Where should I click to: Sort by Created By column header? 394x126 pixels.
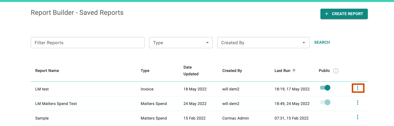point(232,71)
